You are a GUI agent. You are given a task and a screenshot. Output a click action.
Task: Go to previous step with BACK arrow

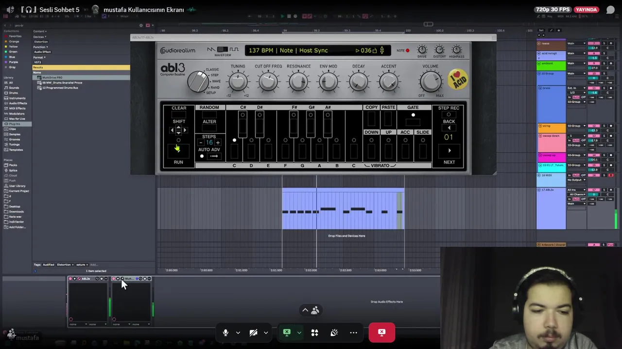tap(449, 128)
